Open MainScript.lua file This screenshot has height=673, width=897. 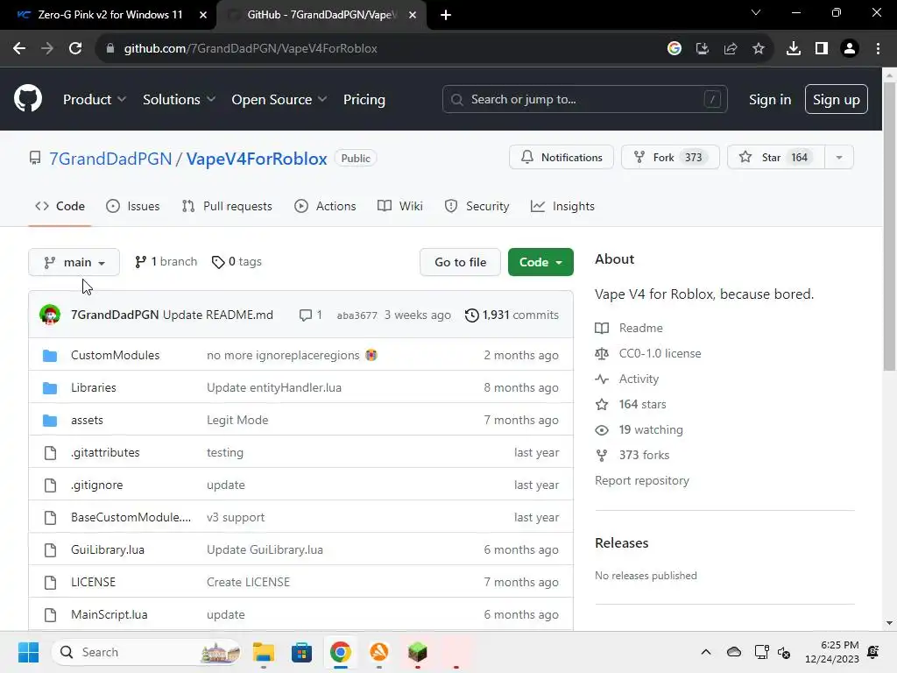[x=109, y=614]
